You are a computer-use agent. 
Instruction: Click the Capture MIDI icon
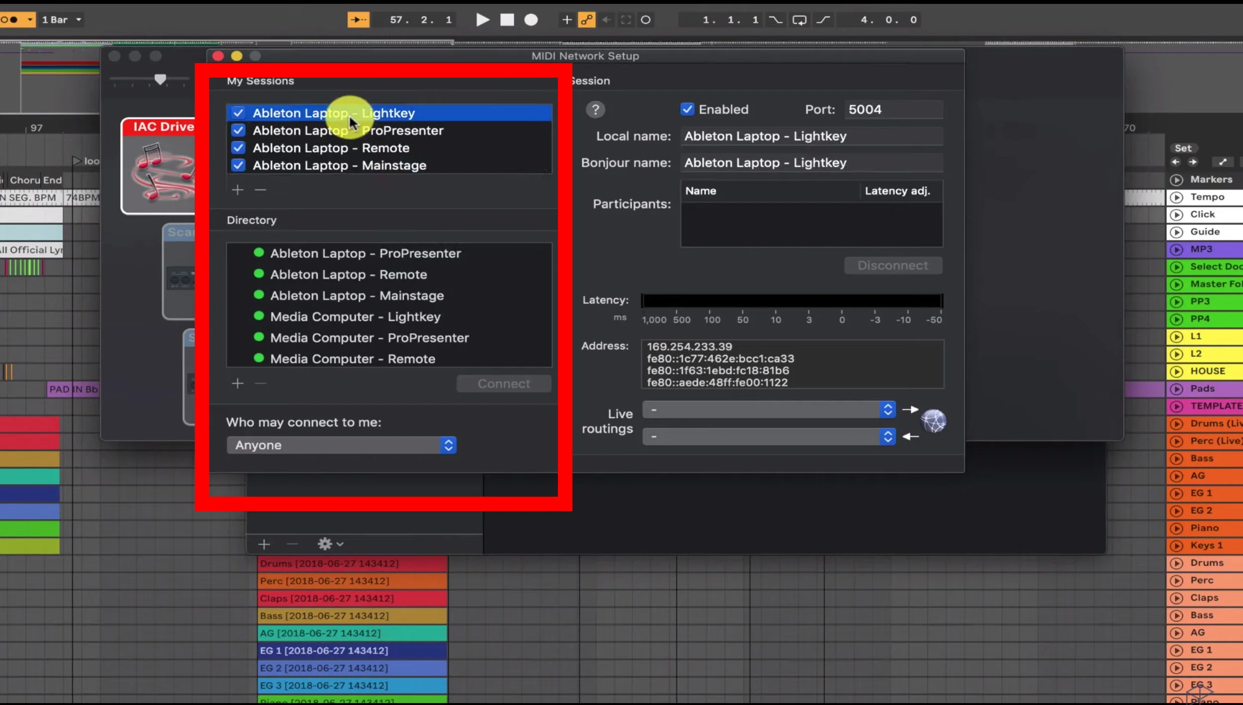(x=626, y=20)
